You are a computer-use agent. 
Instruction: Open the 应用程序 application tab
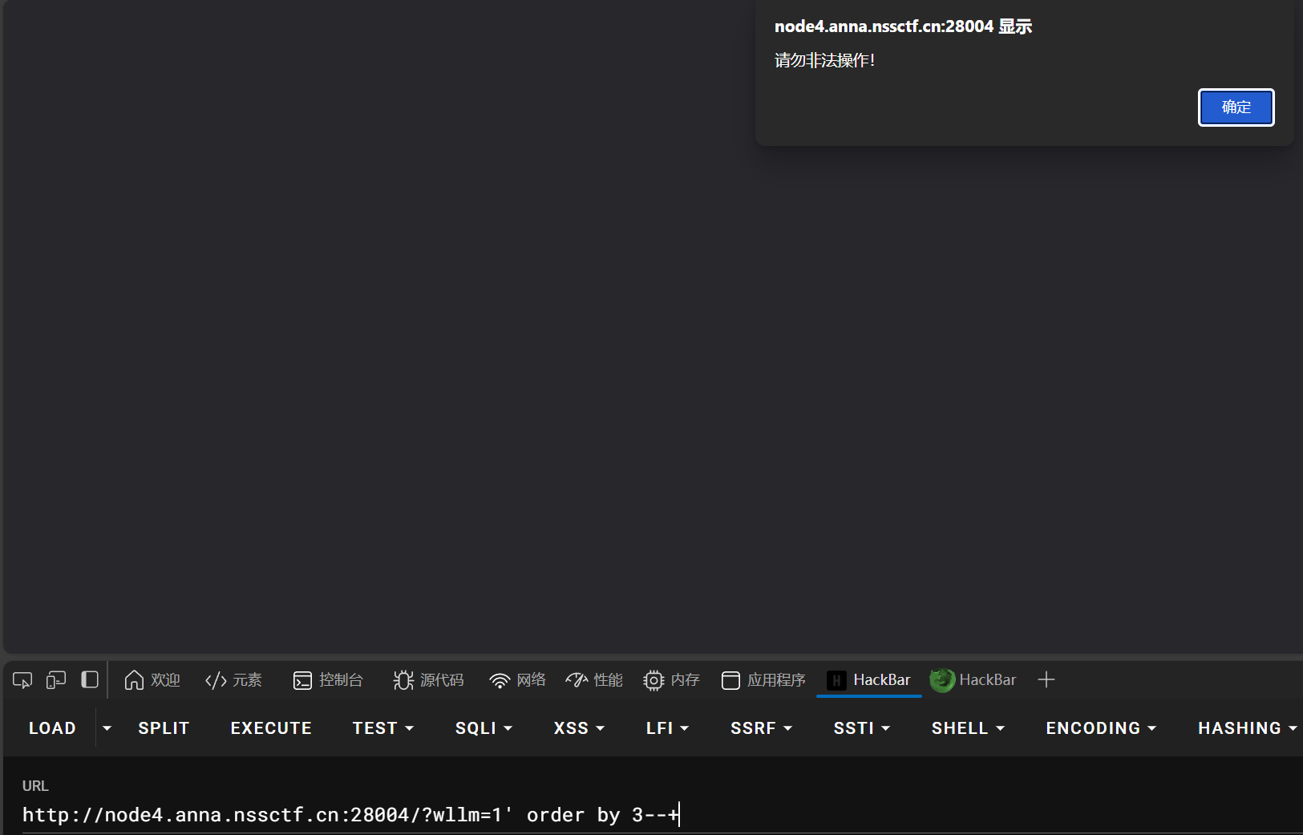coord(763,680)
